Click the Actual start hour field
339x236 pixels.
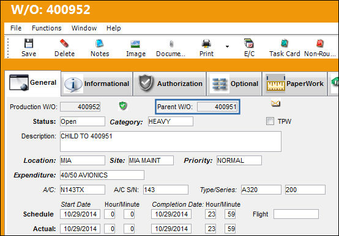click(110, 229)
